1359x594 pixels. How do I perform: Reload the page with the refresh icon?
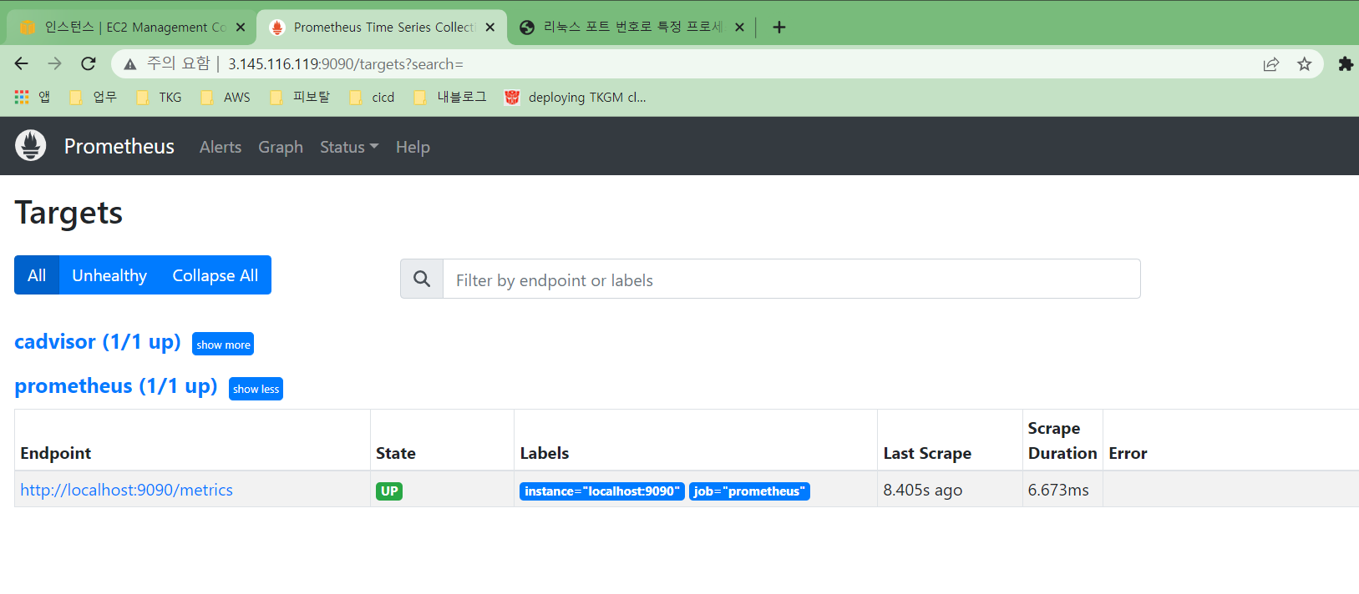pos(88,64)
